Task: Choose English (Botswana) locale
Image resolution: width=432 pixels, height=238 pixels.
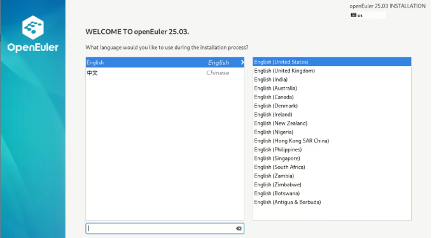Action: [x=331, y=193]
